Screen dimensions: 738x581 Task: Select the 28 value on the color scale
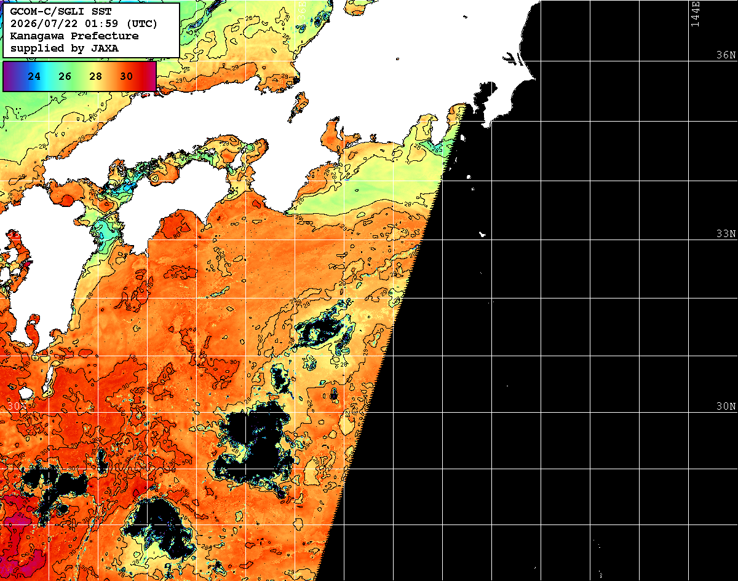click(x=95, y=77)
